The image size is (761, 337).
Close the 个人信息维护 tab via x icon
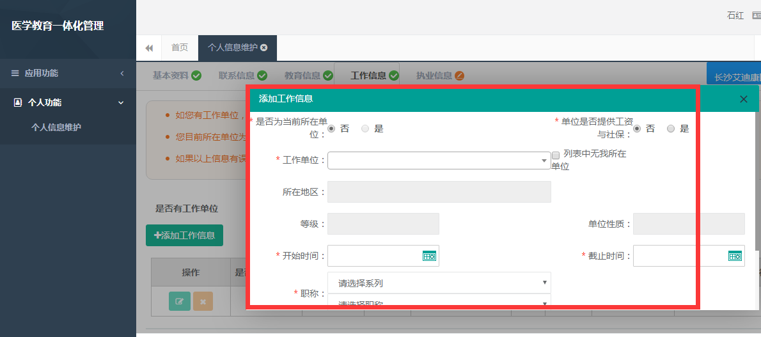pos(263,47)
